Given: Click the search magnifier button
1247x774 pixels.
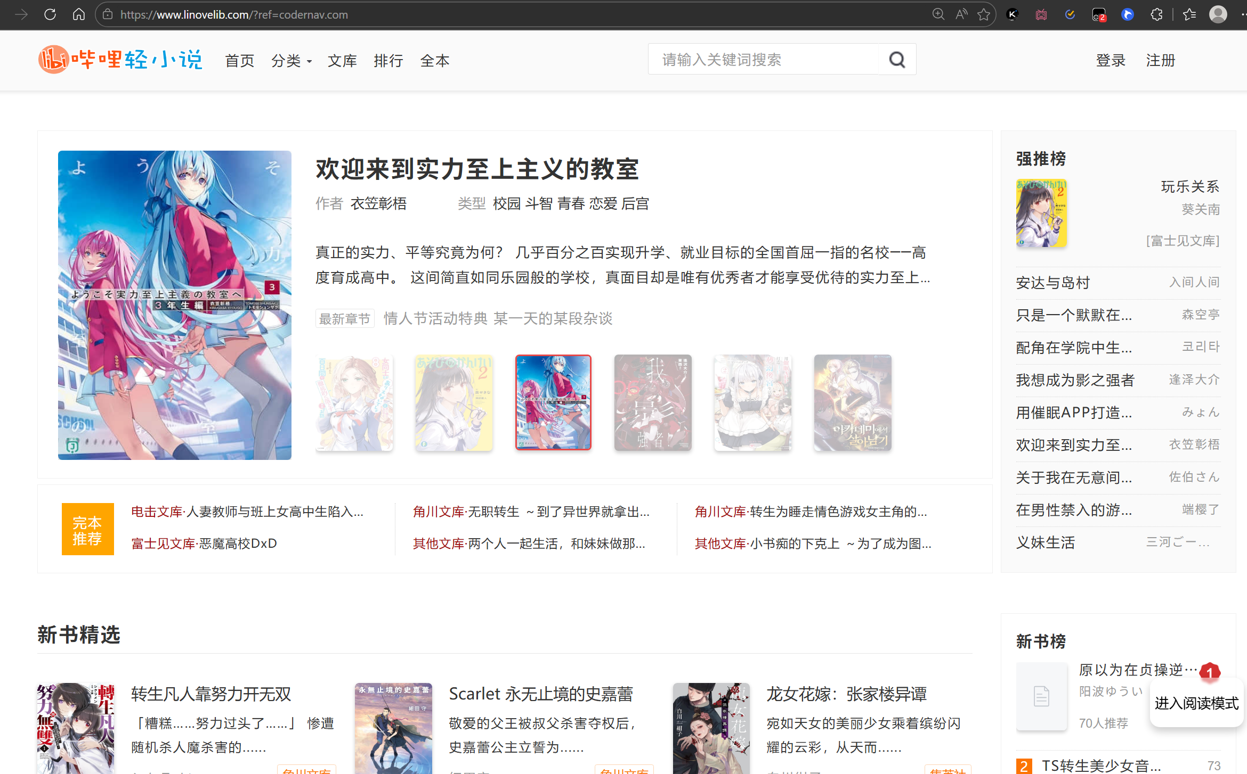Looking at the screenshot, I should (x=897, y=60).
